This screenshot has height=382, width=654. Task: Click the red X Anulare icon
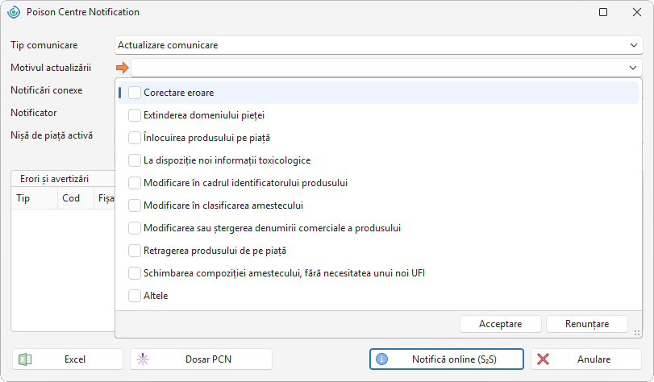coord(543,359)
